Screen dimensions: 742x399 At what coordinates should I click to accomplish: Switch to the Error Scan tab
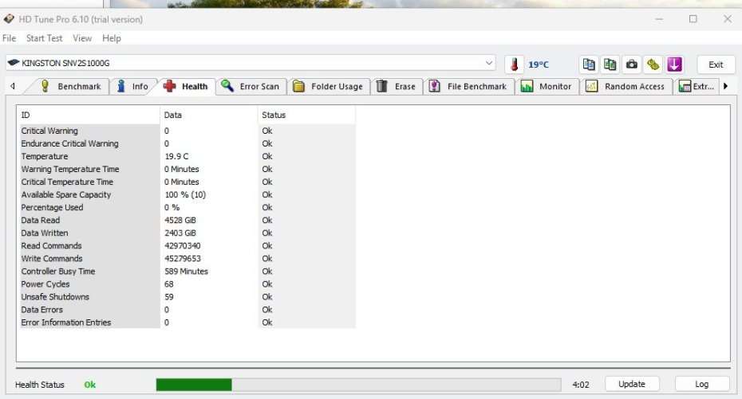251,87
